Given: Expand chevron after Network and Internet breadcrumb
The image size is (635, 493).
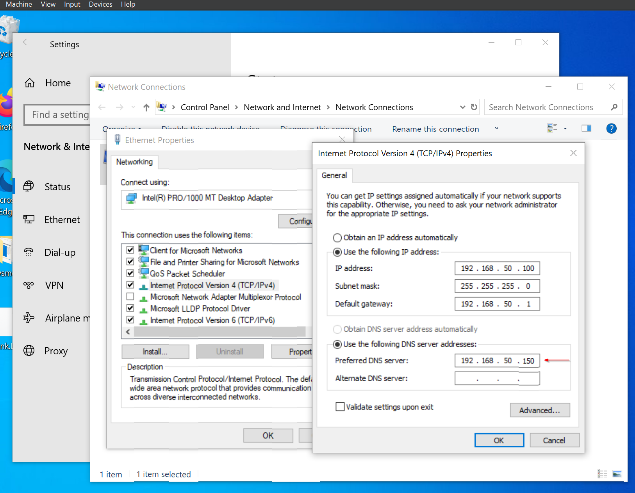Looking at the screenshot, I should point(328,107).
